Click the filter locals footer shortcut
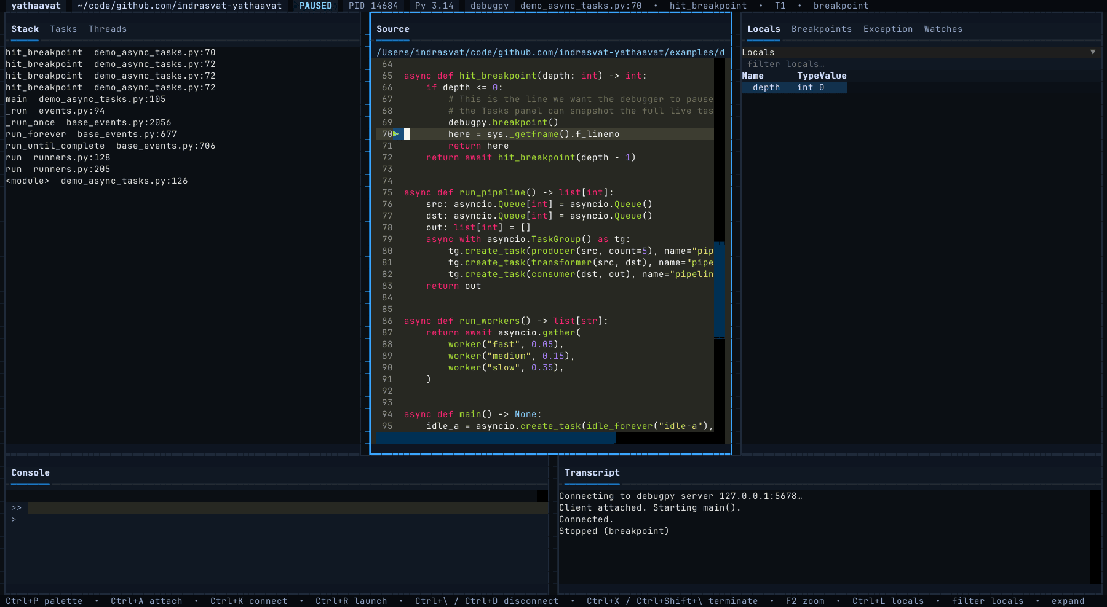1107x607 pixels. pyautogui.click(x=988, y=601)
